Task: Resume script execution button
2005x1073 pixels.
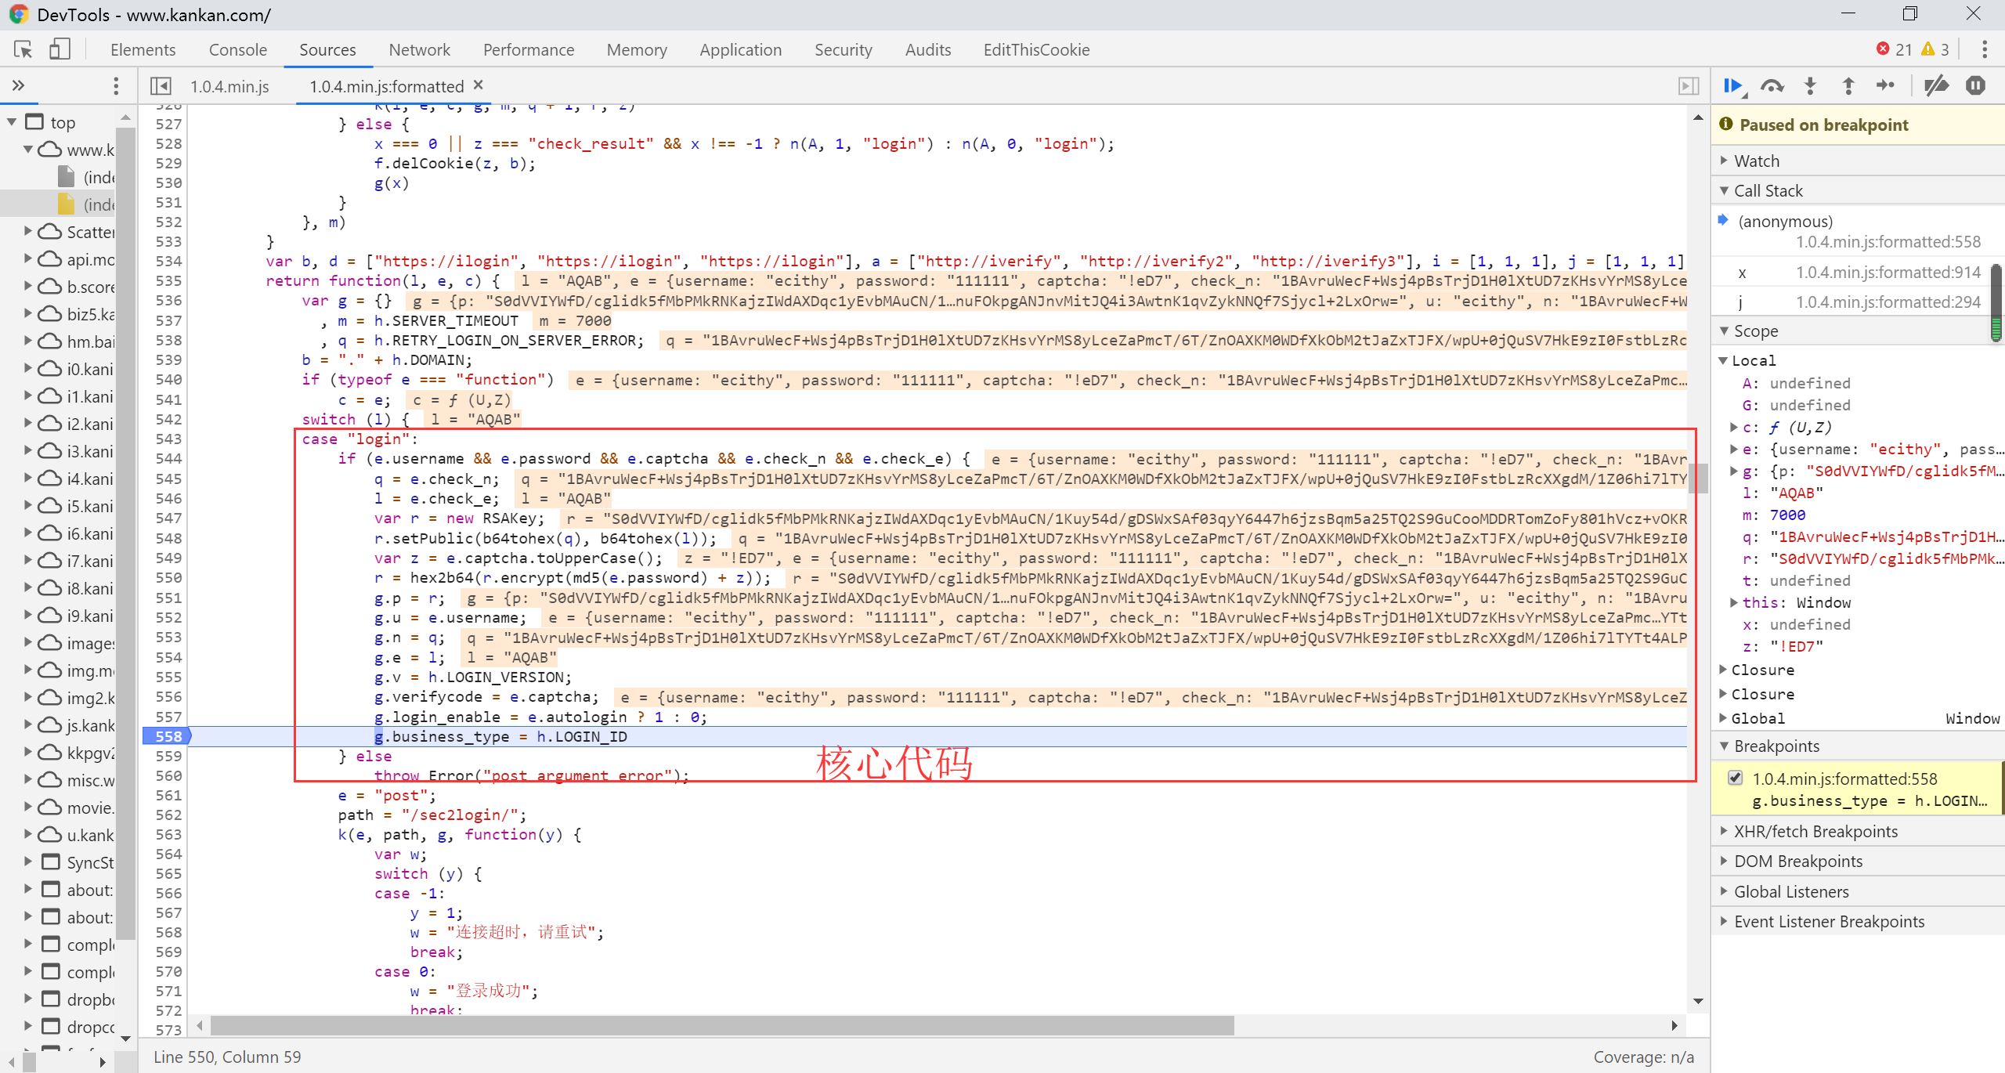Action: [1733, 86]
